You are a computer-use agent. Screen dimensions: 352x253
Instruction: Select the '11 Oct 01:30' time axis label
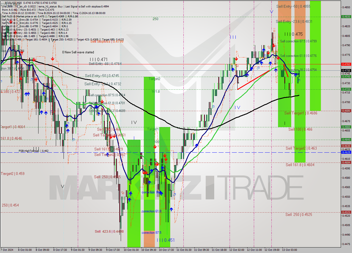pyautogui.click(x=184, y=250)
